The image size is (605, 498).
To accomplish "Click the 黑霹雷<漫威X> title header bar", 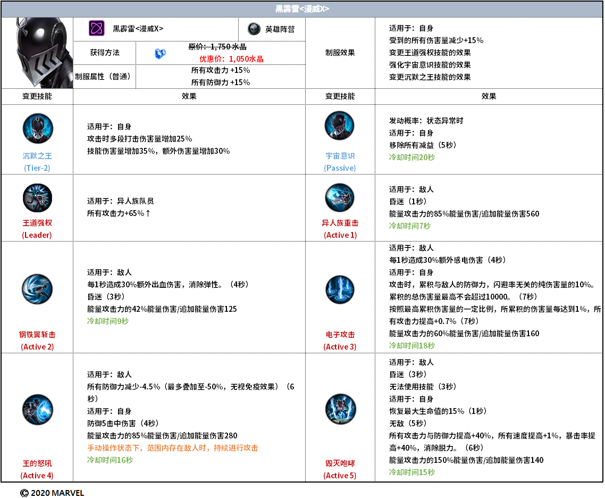I will tap(302, 9).
